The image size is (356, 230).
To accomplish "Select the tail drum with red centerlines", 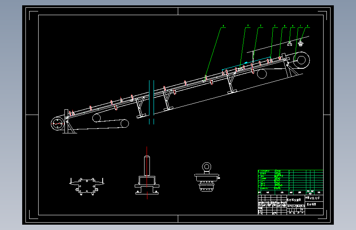I will point(57,124).
